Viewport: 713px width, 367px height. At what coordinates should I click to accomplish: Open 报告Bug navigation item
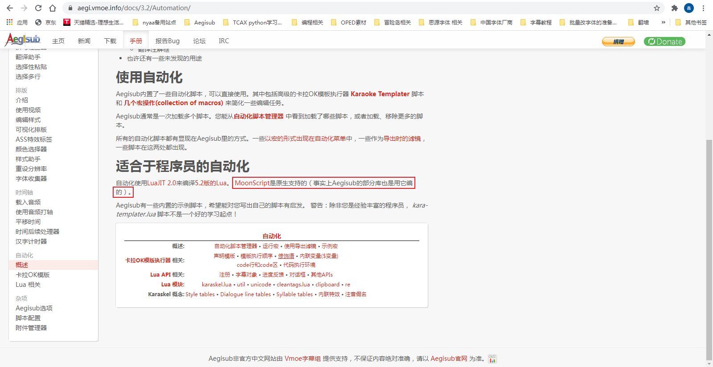(168, 41)
